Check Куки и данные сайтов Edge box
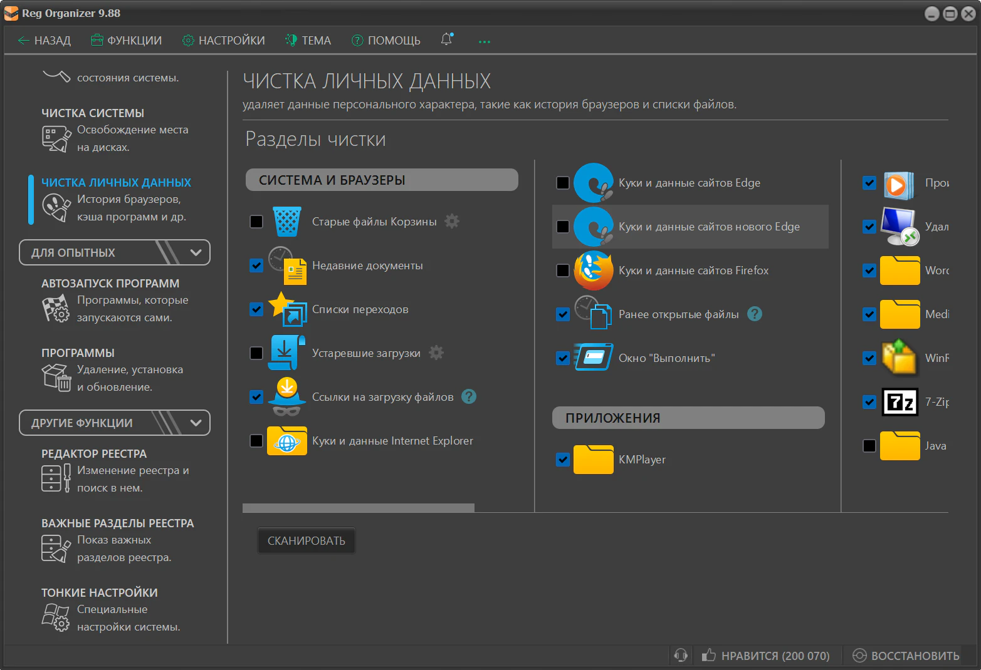This screenshot has width=981, height=670. [x=563, y=183]
